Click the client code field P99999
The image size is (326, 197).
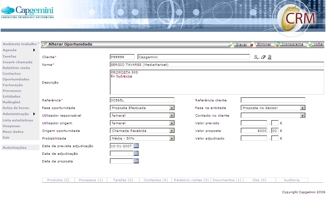122,57
